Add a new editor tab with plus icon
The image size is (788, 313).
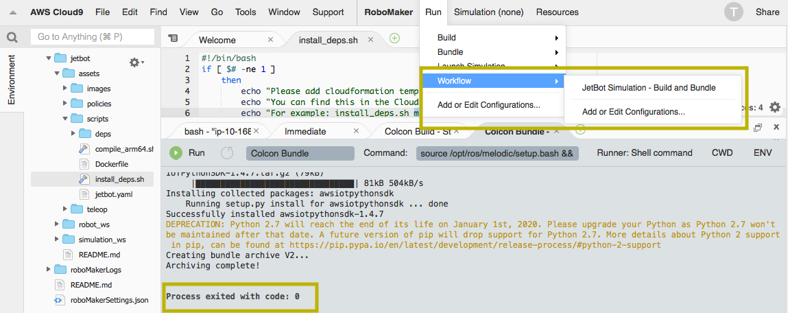(395, 38)
